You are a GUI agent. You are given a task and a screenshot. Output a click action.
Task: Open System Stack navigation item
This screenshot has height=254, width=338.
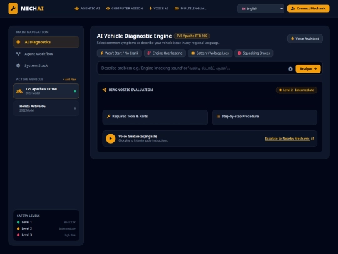tap(46, 65)
